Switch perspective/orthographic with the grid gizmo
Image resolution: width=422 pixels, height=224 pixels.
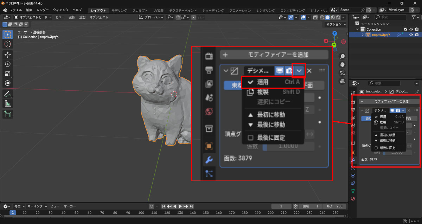[343, 81]
